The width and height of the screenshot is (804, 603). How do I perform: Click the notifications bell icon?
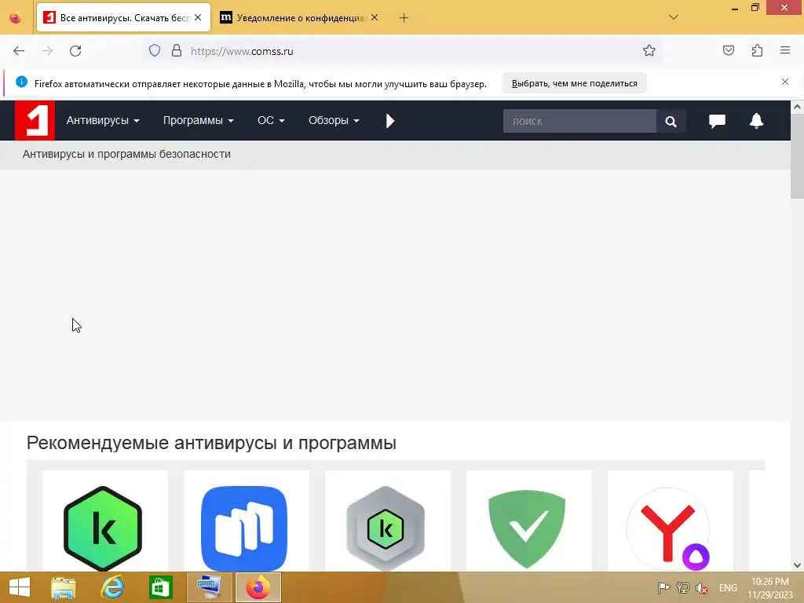tap(756, 121)
